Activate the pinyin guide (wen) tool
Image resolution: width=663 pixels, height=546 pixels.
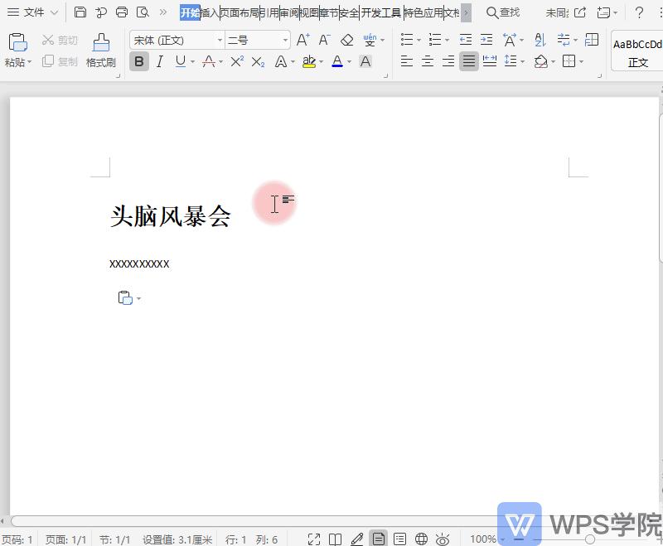pyautogui.click(x=370, y=40)
